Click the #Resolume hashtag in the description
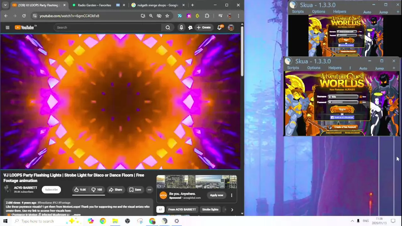 pos(45,203)
